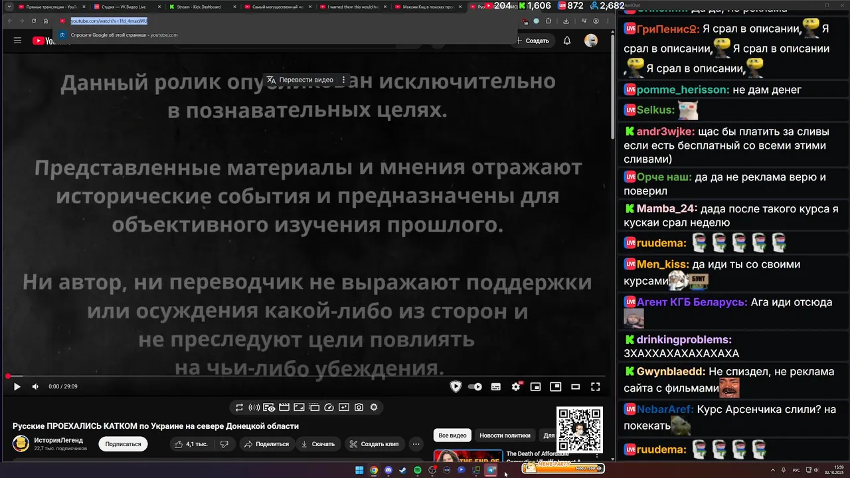This screenshot has width=850, height=478.
Task: Switch keyboard language via РУС indicator
Action: 796,470
